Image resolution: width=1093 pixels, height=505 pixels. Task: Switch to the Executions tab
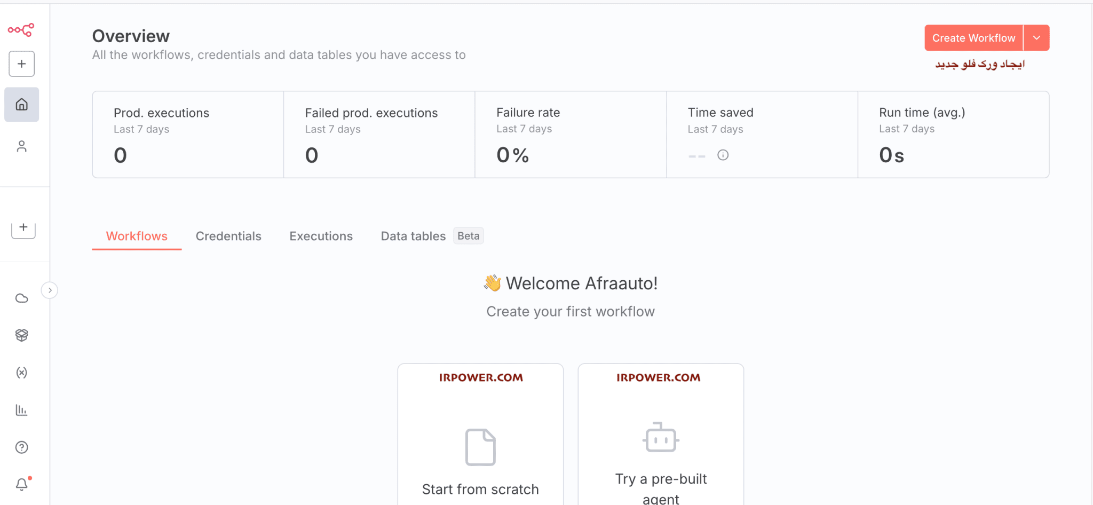[x=321, y=236]
